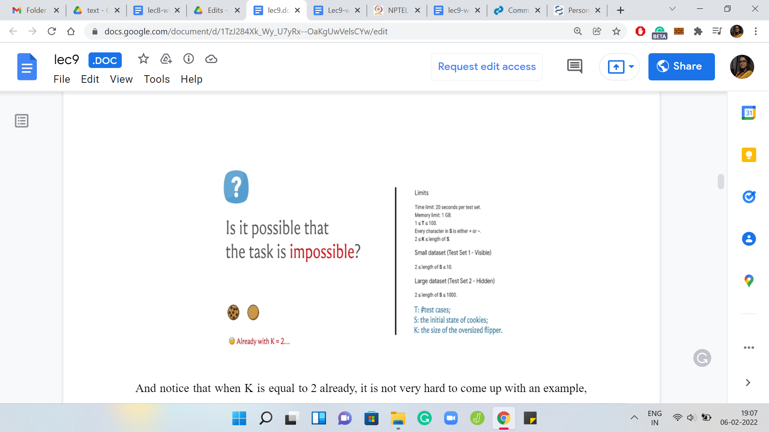Open the File menu
This screenshot has height=432, width=769.
(x=62, y=79)
